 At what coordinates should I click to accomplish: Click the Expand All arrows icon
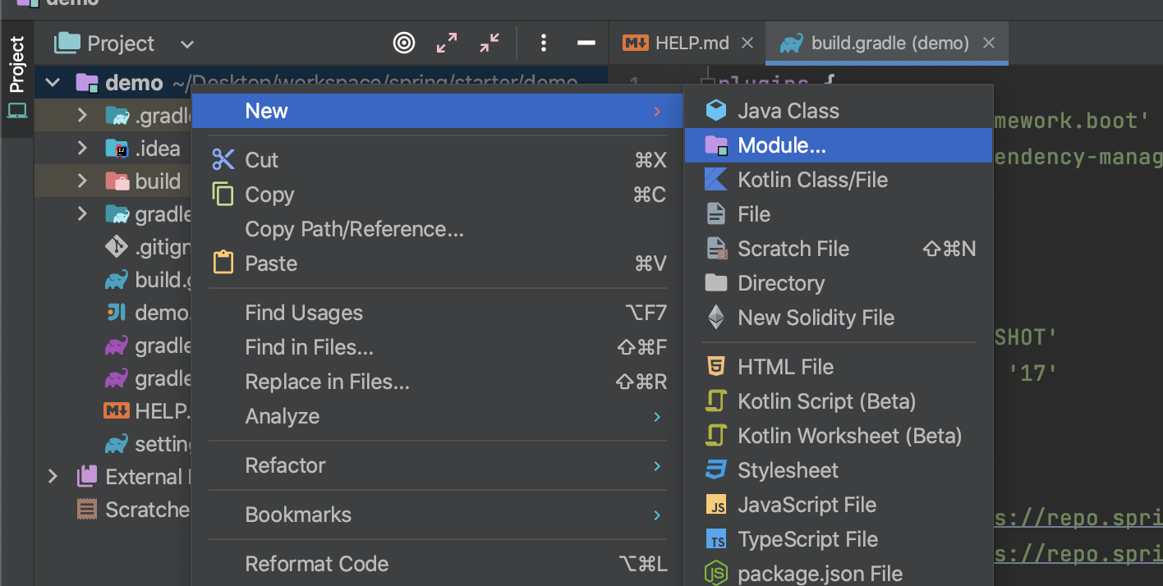tap(447, 43)
